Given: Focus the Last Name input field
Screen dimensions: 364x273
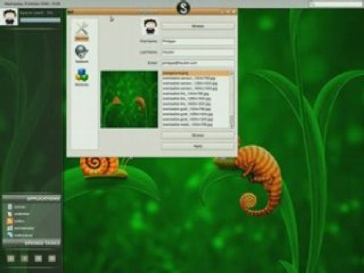Looking at the screenshot, I should [x=198, y=52].
